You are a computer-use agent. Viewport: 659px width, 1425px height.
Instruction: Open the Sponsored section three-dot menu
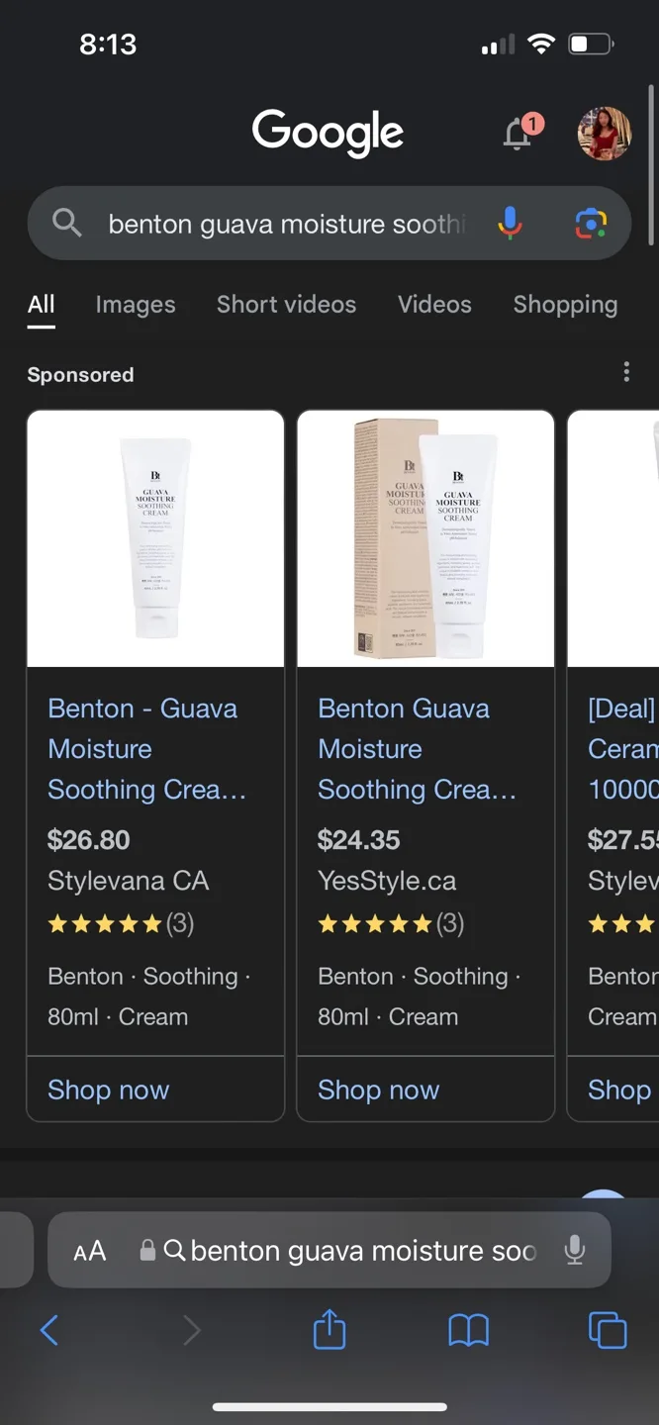pyautogui.click(x=626, y=371)
